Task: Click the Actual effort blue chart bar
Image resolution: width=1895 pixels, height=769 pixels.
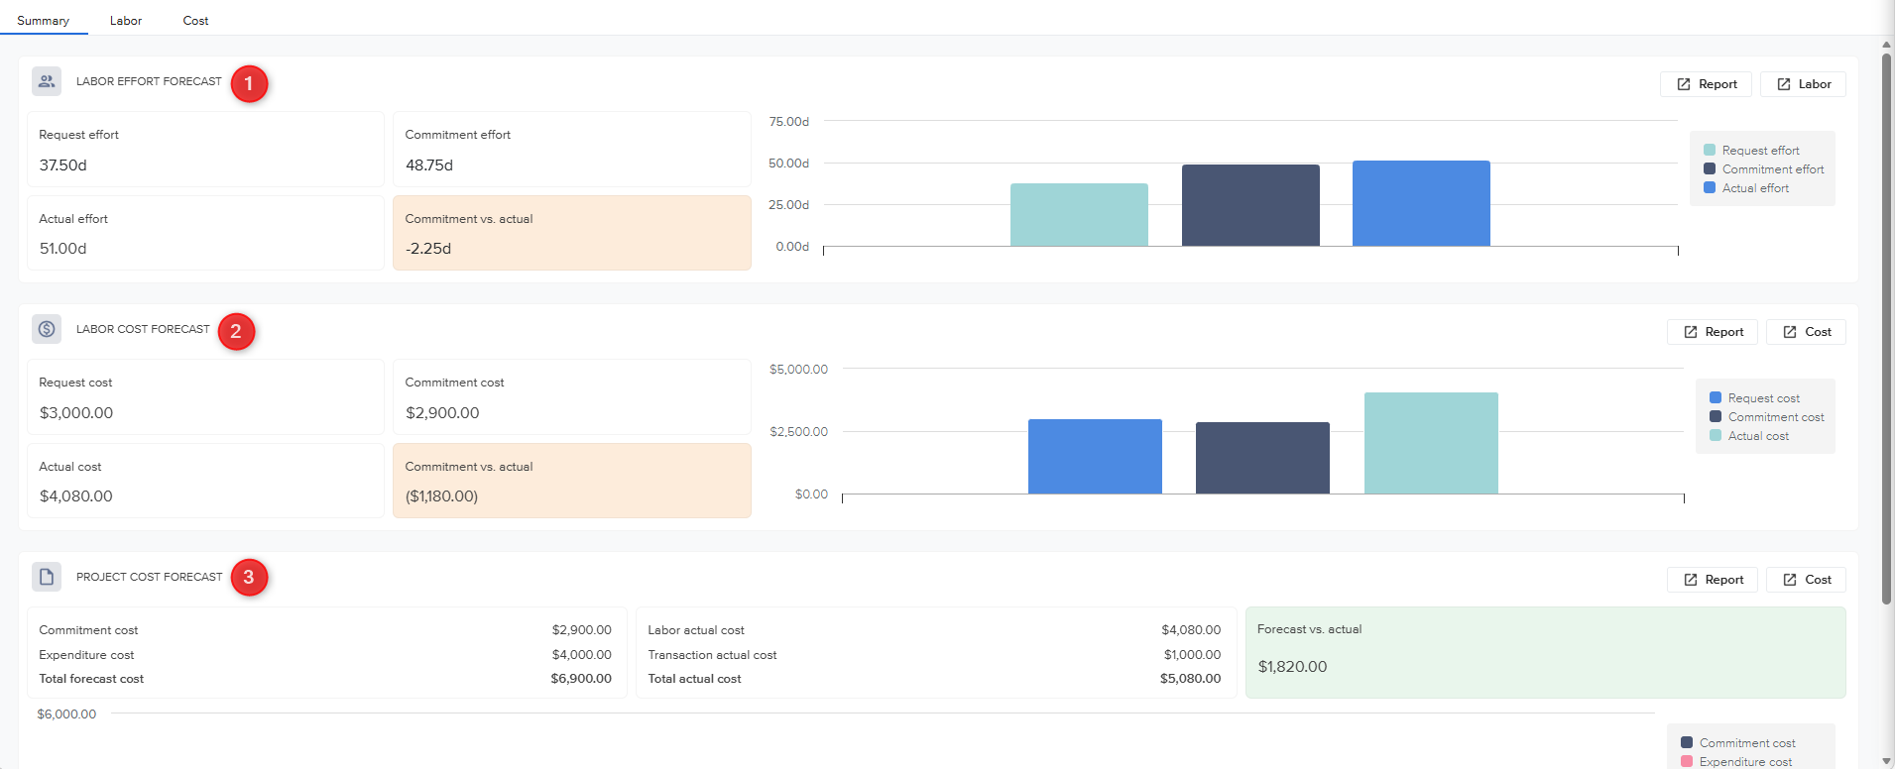Action: pos(1421,203)
